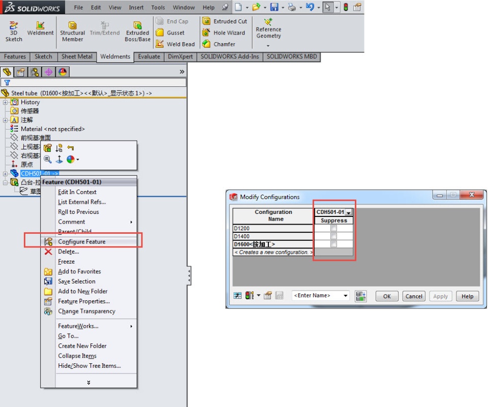Click the Save icon in toolbar
Image resolution: width=488 pixels, height=407 pixels.
[274, 7]
